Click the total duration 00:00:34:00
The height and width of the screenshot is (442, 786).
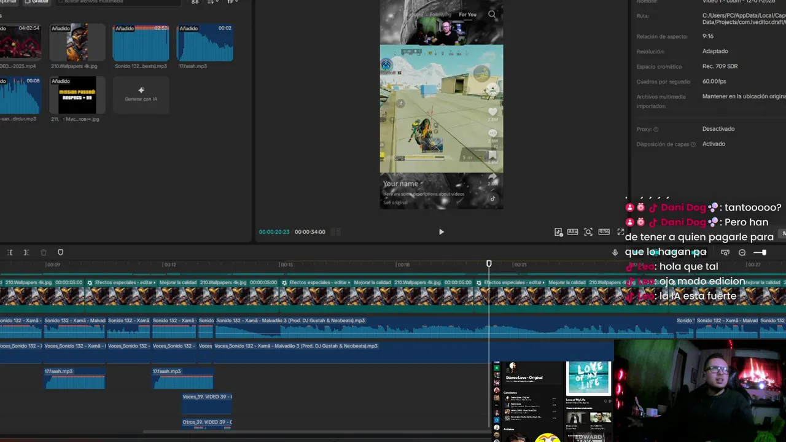tap(310, 232)
